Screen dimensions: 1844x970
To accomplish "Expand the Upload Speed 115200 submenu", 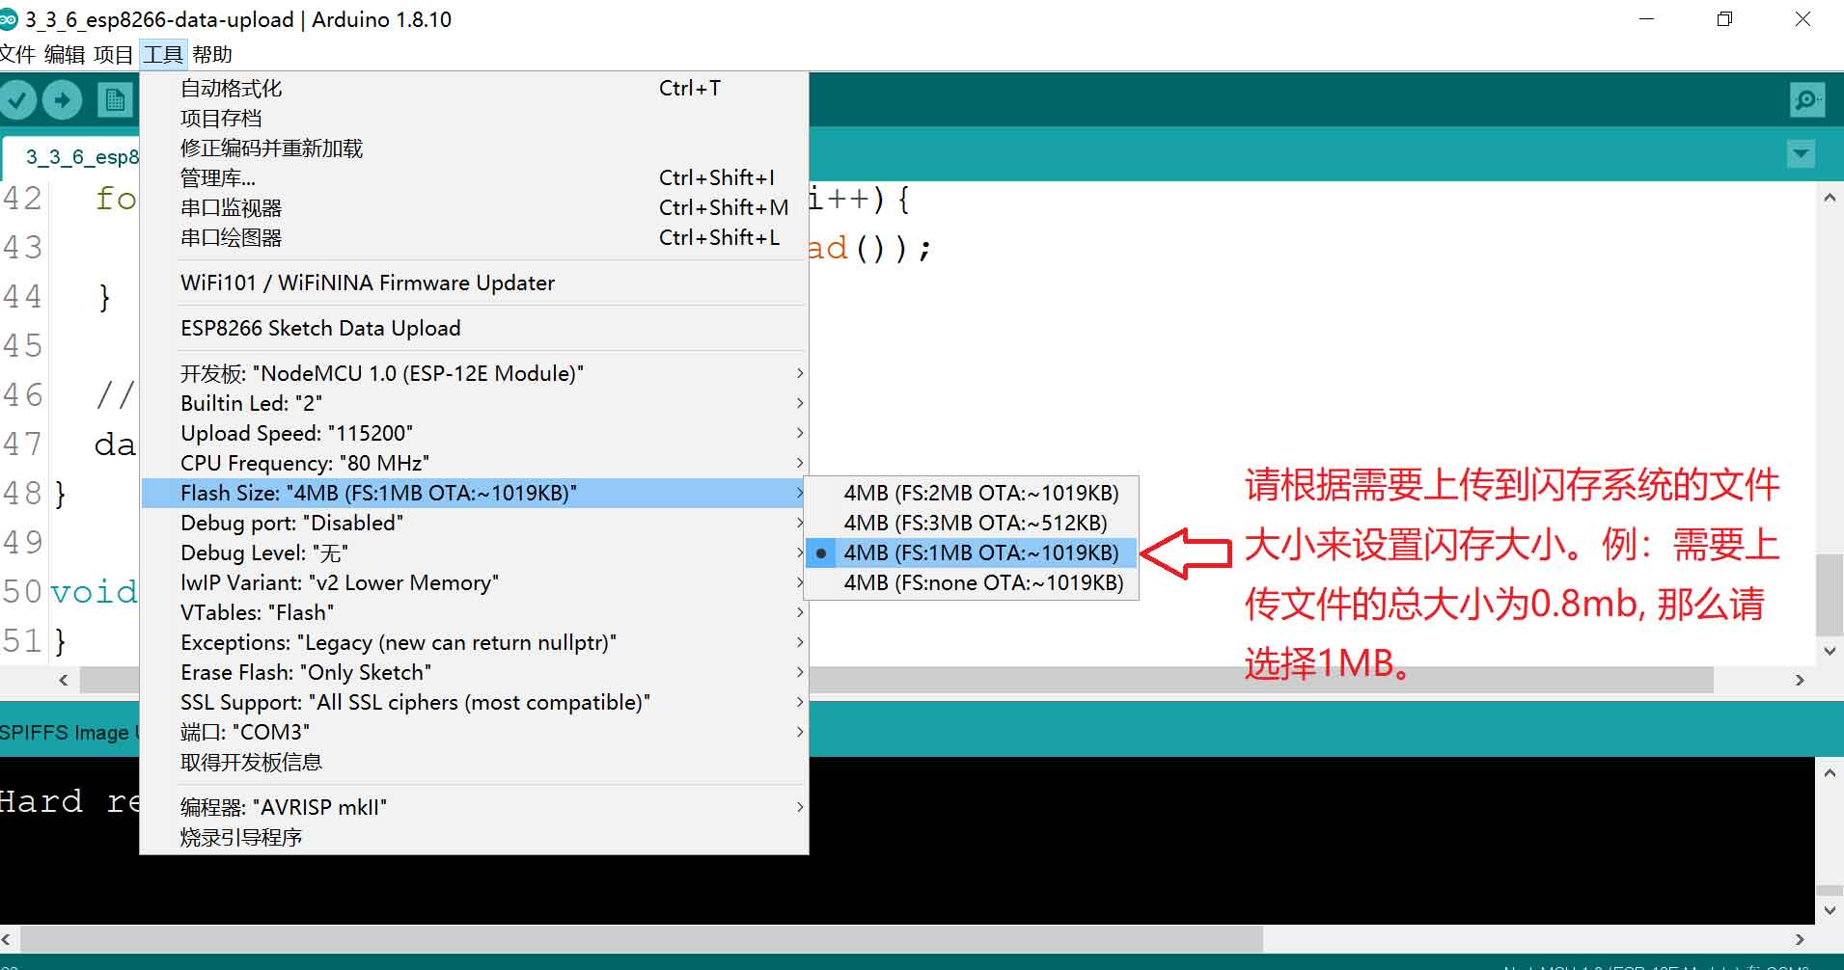I will point(474,434).
